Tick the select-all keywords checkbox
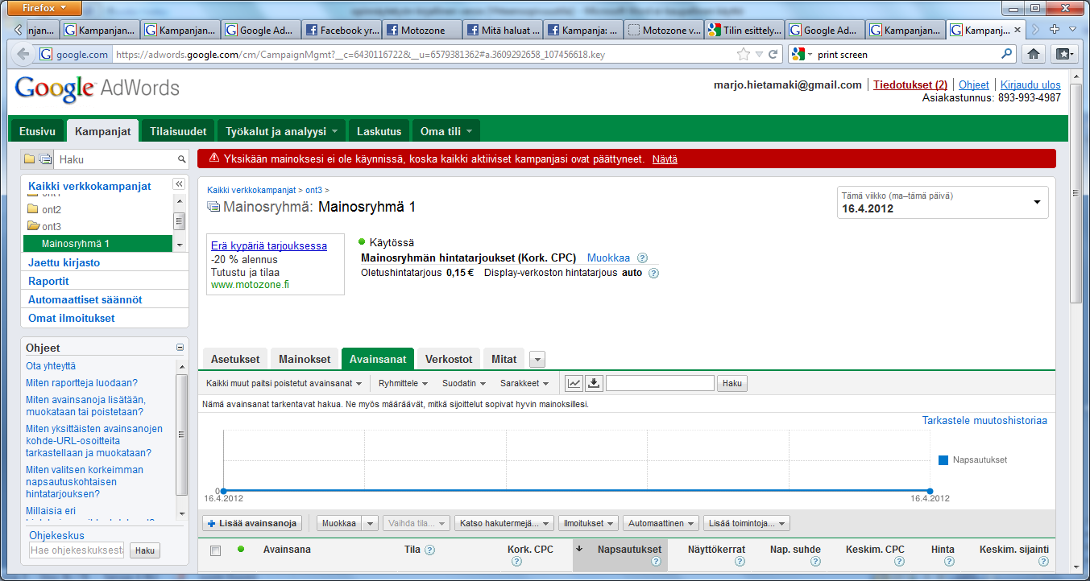Screen dimensions: 1090x581 click(215, 550)
